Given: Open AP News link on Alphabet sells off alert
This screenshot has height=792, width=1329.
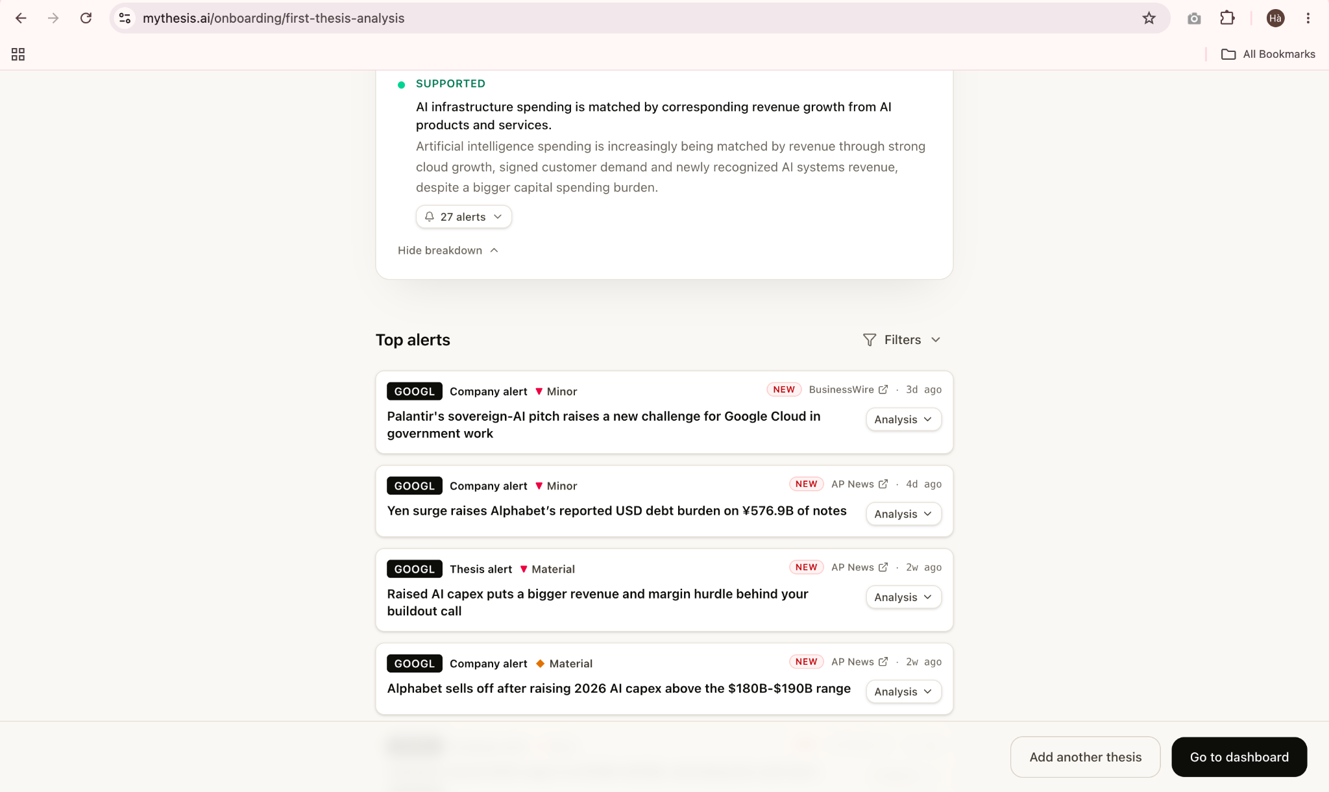Looking at the screenshot, I should point(859,662).
